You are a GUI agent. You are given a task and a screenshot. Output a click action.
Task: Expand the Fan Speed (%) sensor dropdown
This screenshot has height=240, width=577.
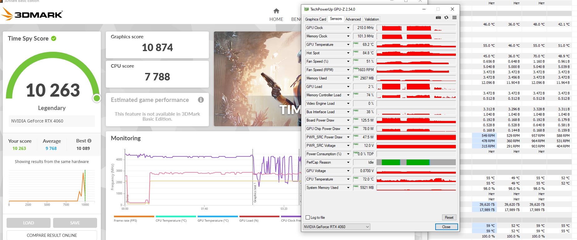coord(348,61)
